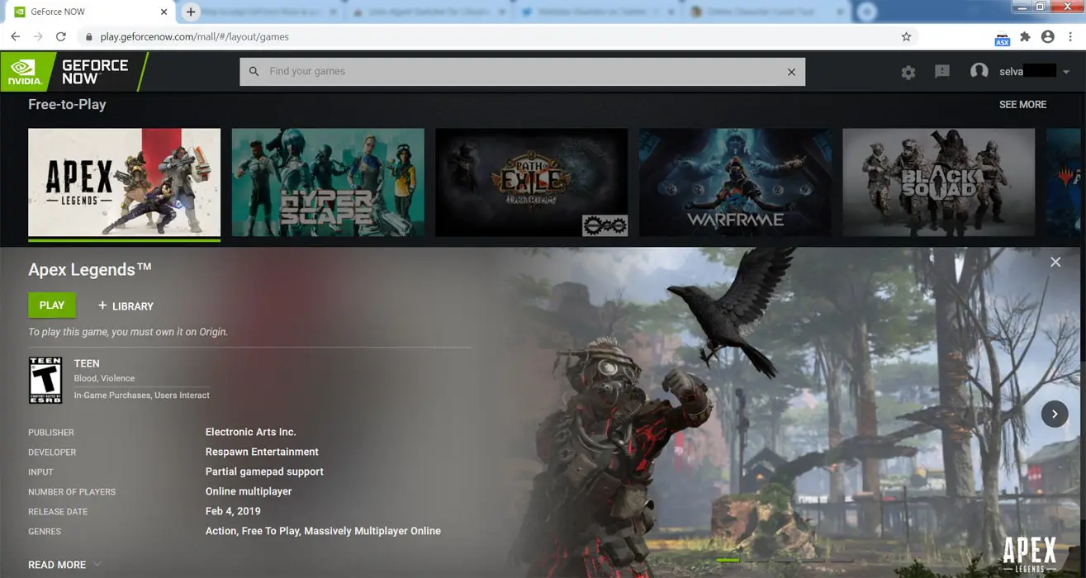Open the settings gear icon

tap(908, 72)
